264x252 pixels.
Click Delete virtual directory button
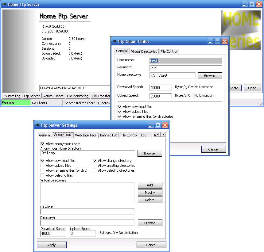coord(150,200)
